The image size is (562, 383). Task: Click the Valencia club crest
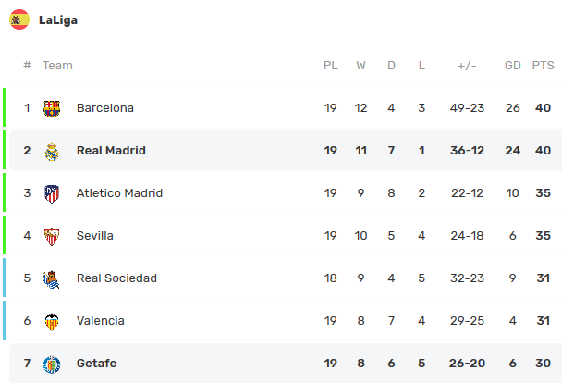[52, 321]
